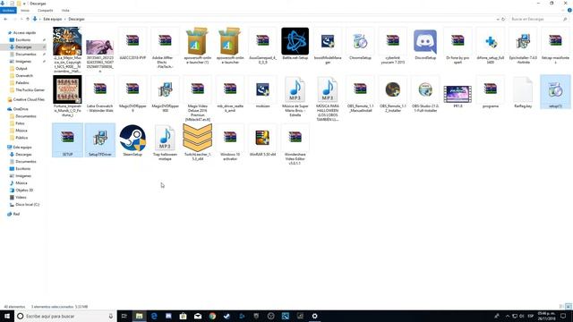The image size is (573, 322).
Task: Go back with the navigation arrow
Action: coord(5,19)
